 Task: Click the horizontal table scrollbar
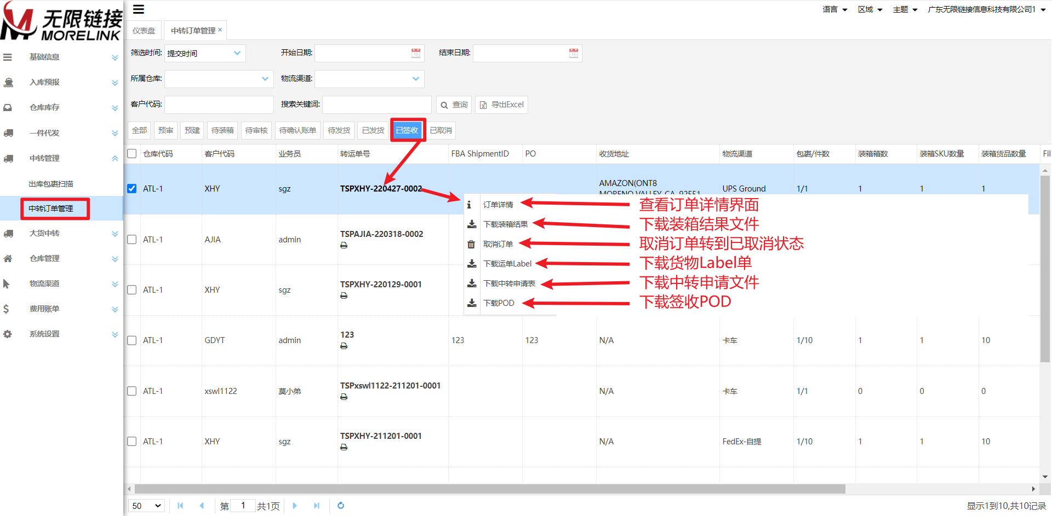(490, 489)
